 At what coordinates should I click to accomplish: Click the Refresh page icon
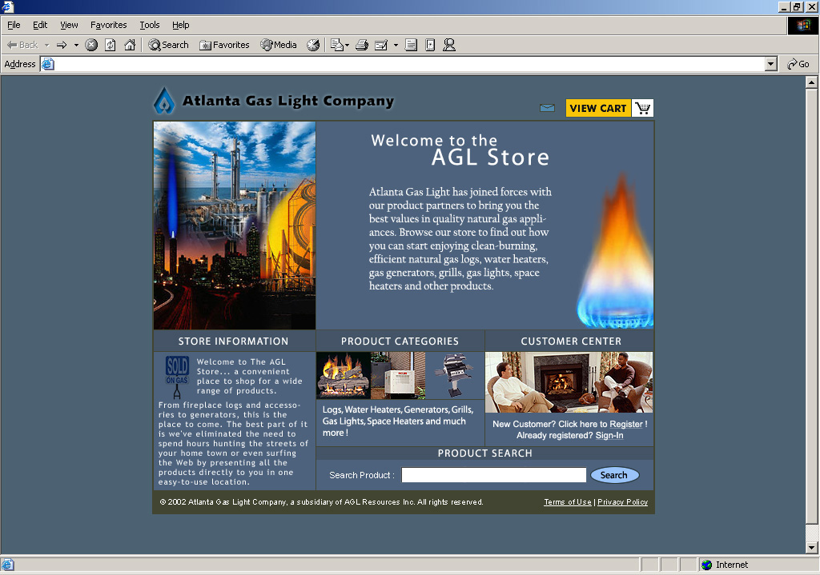pyautogui.click(x=111, y=45)
